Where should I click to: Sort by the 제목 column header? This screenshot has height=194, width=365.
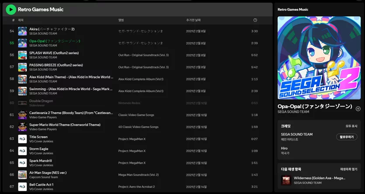pyautogui.click(x=21, y=20)
